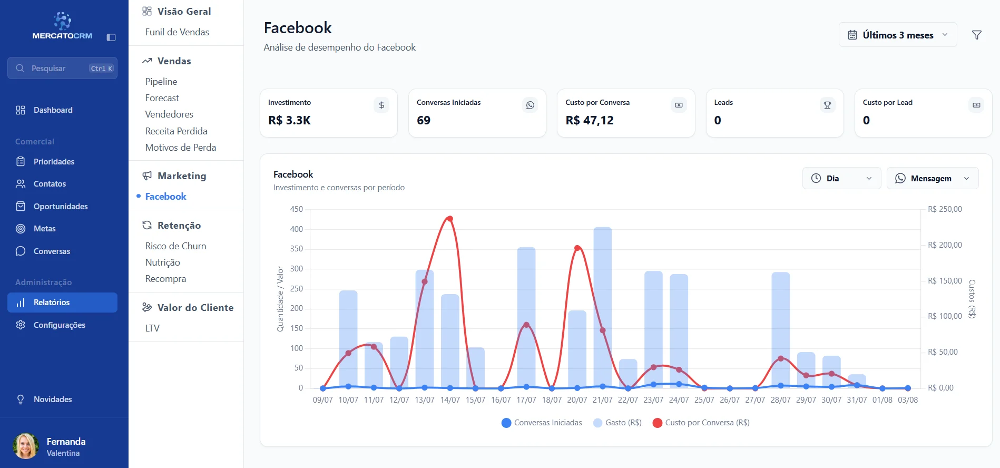
Task: Open Oportunidades page
Action: click(x=62, y=206)
